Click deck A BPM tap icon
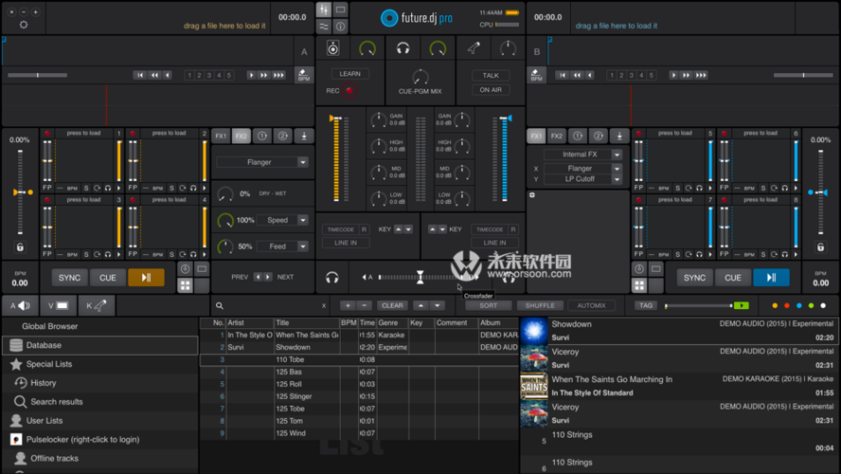Image resolution: width=841 pixels, height=474 pixels. (x=304, y=75)
